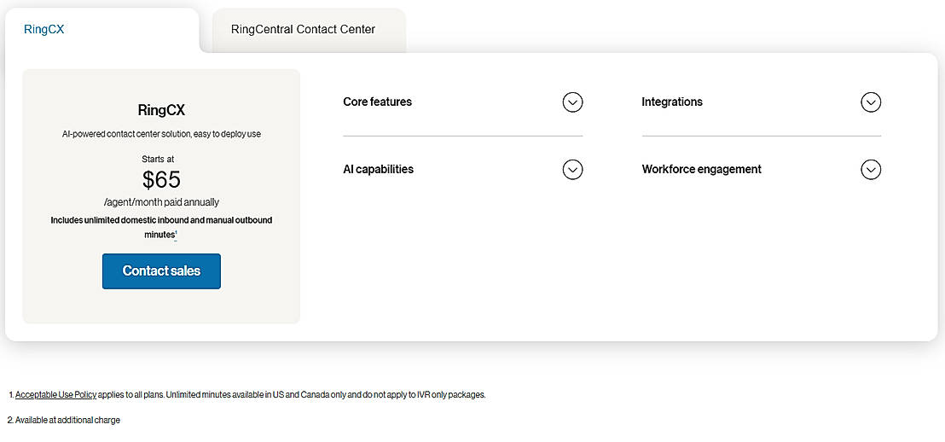Open the Workforce engagement accordion label
This screenshot has height=442, width=945.
pos(701,170)
